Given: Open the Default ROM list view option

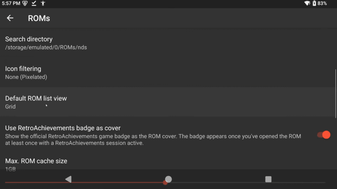Looking at the screenshot, I should tap(168, 102).
